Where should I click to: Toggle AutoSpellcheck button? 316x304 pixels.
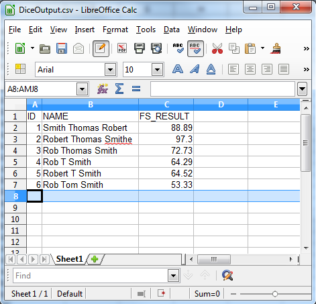195,48
